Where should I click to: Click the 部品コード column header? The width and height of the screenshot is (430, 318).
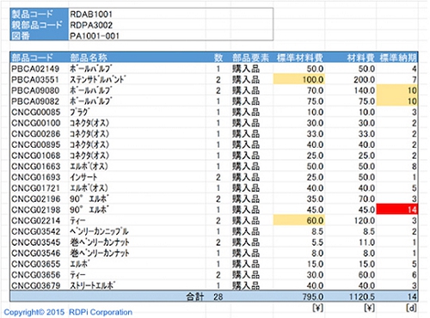pyautogui.click(x=33, y=58)
